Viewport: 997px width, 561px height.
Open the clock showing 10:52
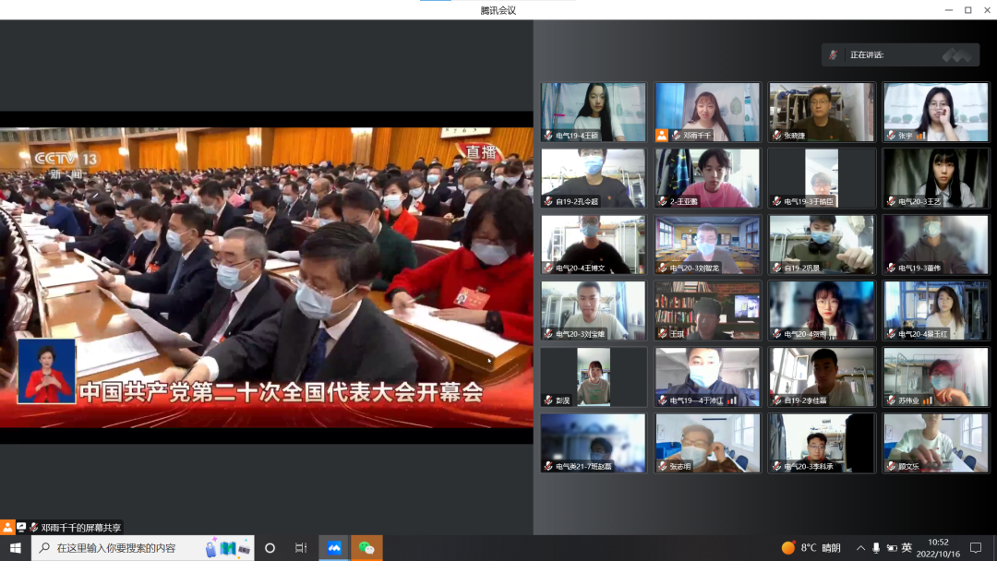[938, 548]
